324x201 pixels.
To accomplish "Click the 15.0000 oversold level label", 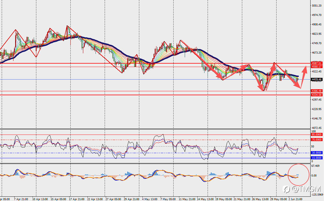I will coord(317,158).
